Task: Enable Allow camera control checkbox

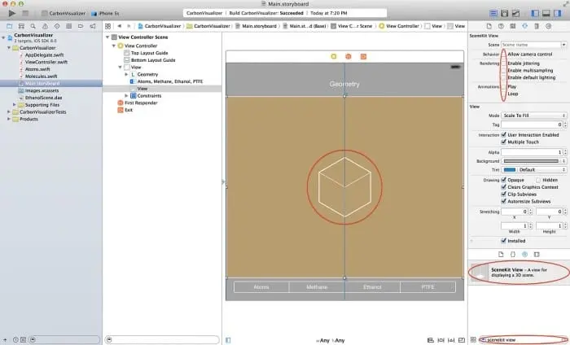Action: coord(503,55)
